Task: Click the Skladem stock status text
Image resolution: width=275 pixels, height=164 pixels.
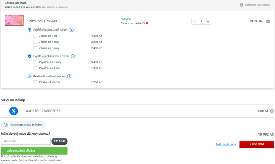Action: pos(126,19)
